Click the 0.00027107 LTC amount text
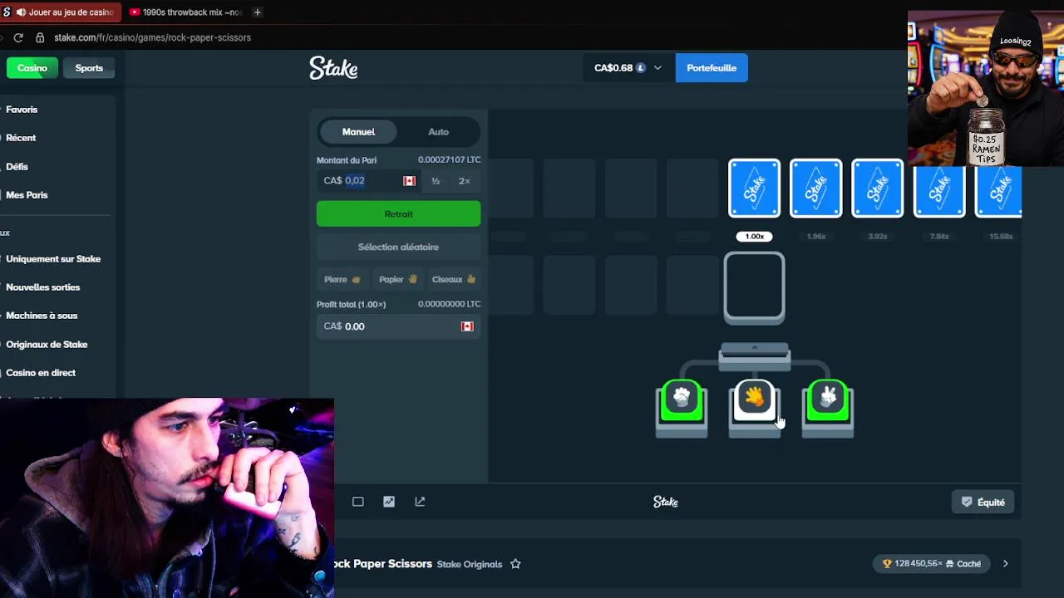 click(x=449, y=159)
